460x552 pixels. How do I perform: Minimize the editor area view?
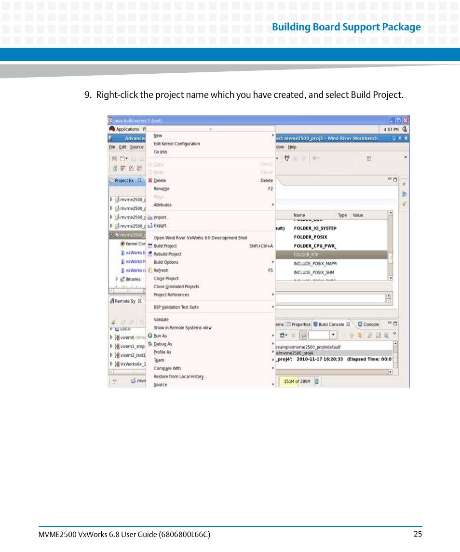390,179
